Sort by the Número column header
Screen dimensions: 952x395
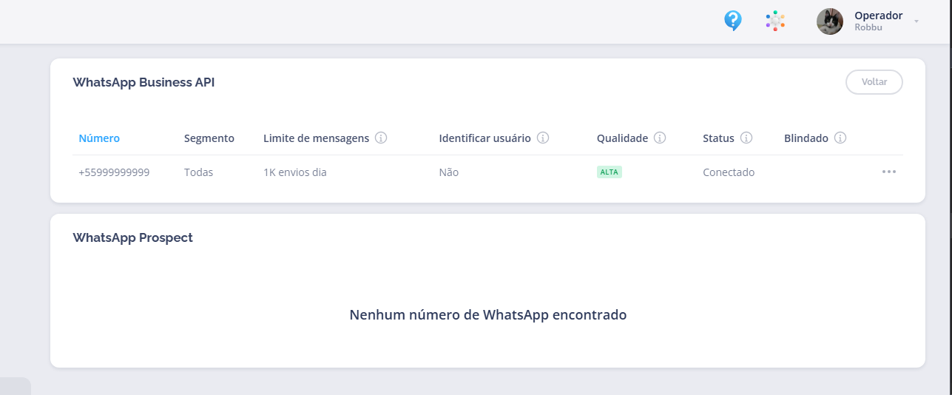99,138
